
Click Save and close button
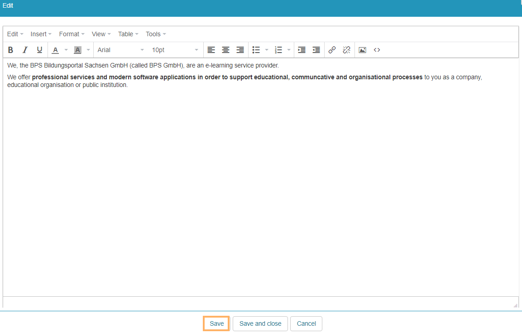click(260, 323)
